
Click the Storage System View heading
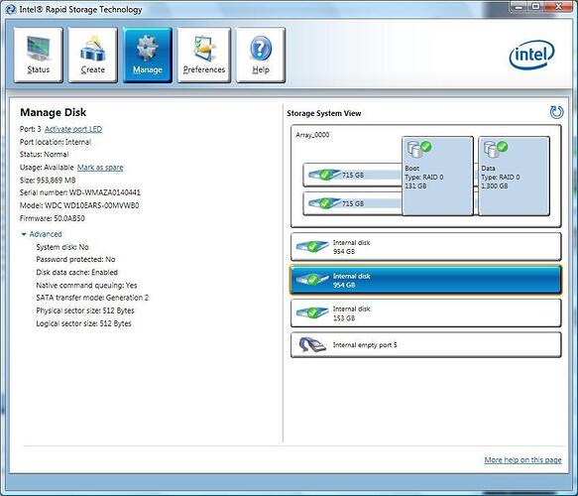point(324,113)
